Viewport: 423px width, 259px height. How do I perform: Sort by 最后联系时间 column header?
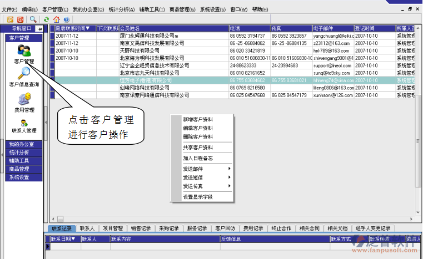click(74, 28)
